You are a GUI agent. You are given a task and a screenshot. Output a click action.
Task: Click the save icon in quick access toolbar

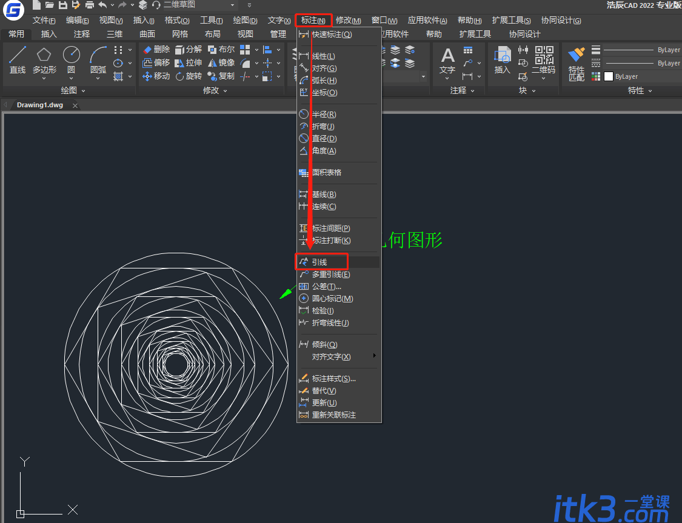63,5
